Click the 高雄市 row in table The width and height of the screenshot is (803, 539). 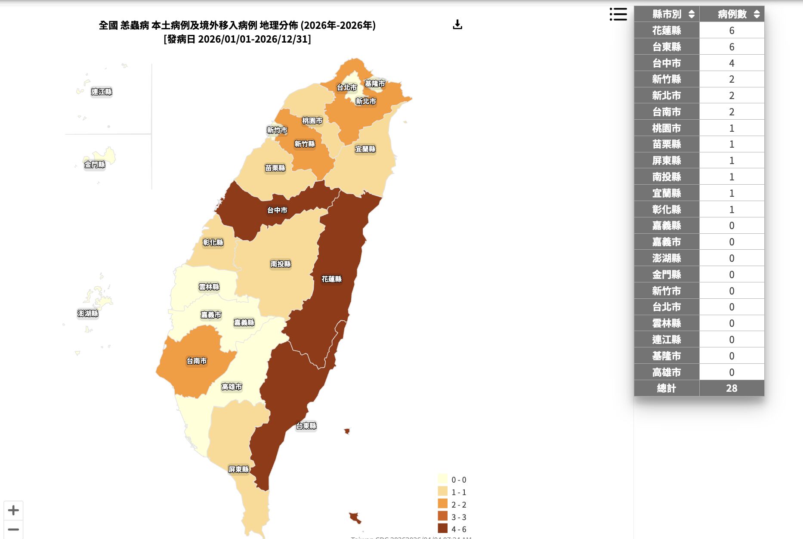point(699,372)
